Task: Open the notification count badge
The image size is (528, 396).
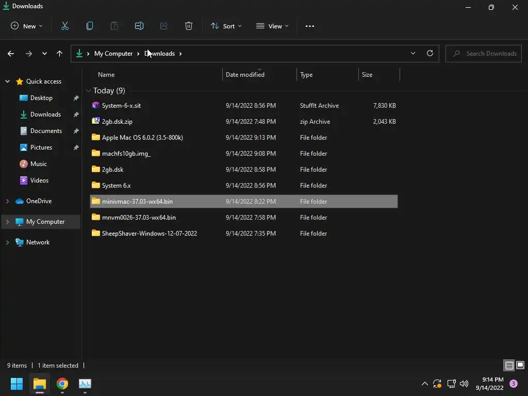Action: tap(514, 384)
